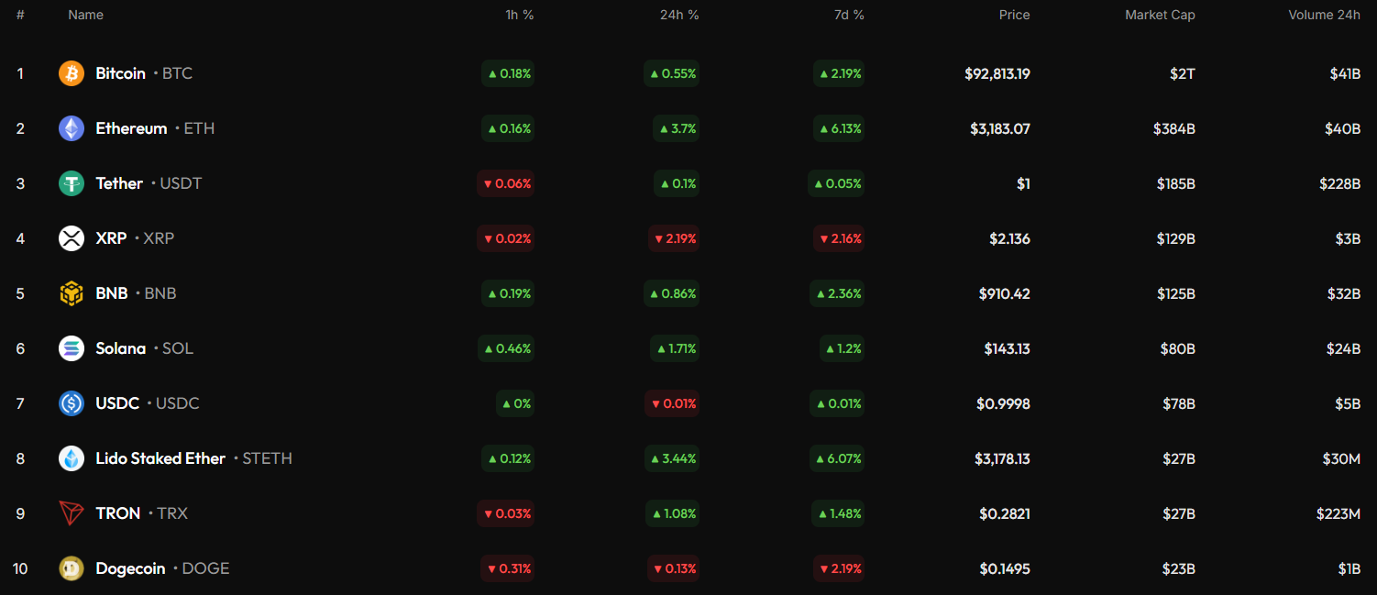Screen dimensions: 1377x595
Task: Click the Bitcoin coin icon
Action: coord(72,73)
